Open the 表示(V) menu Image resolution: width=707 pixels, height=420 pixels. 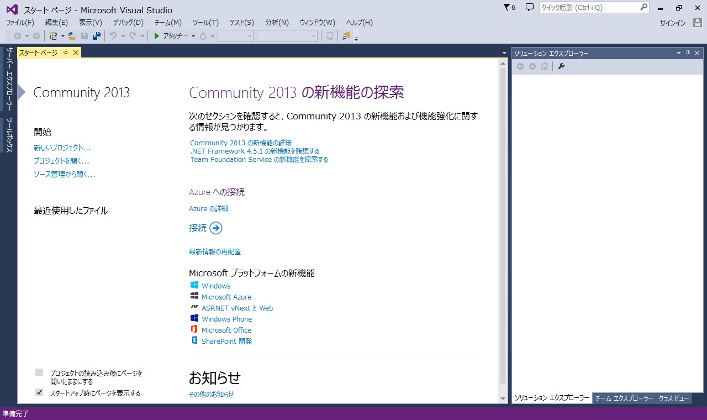click(x=91, y=23)
